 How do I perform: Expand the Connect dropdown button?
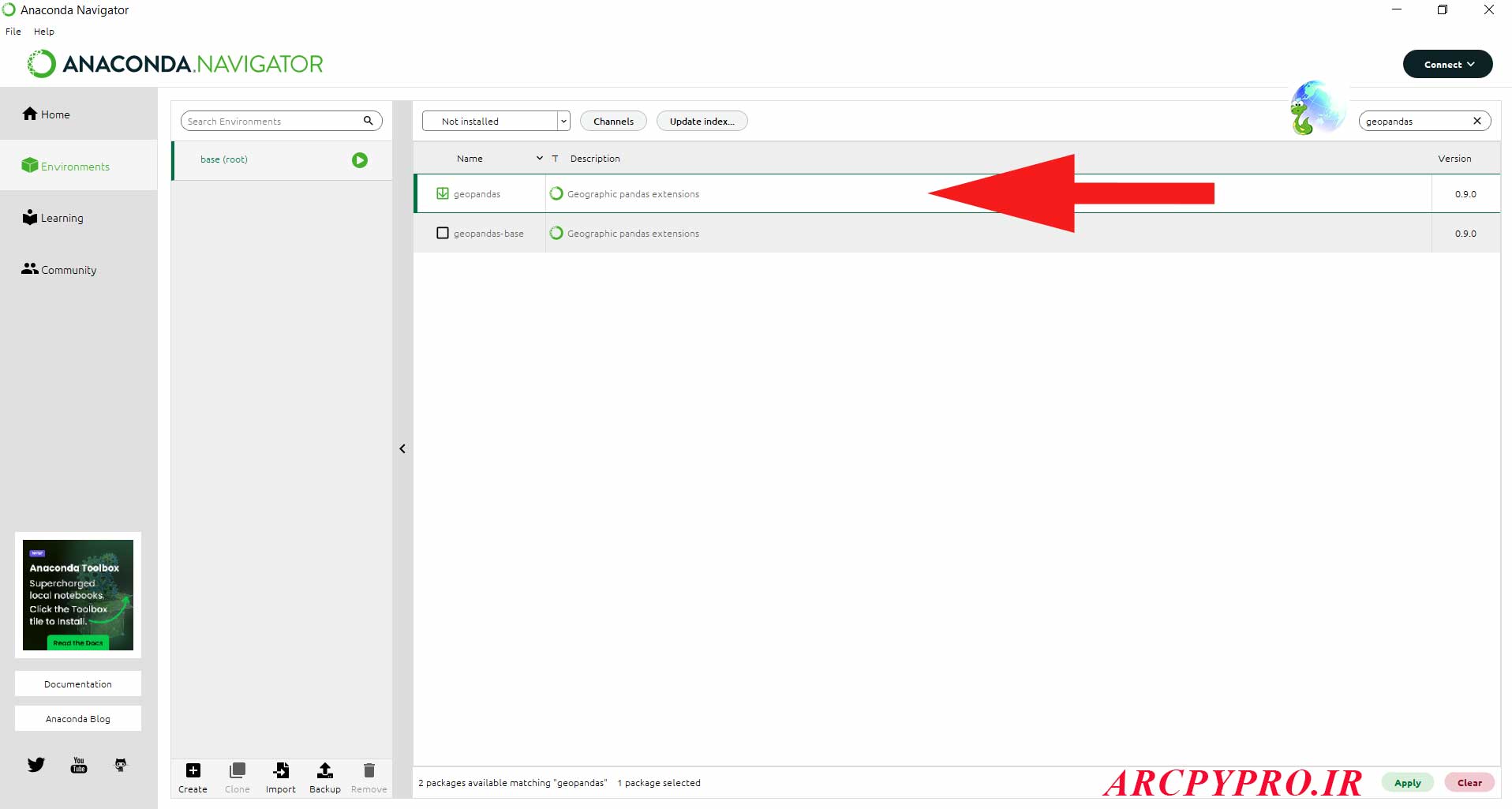click(1447, 65)
